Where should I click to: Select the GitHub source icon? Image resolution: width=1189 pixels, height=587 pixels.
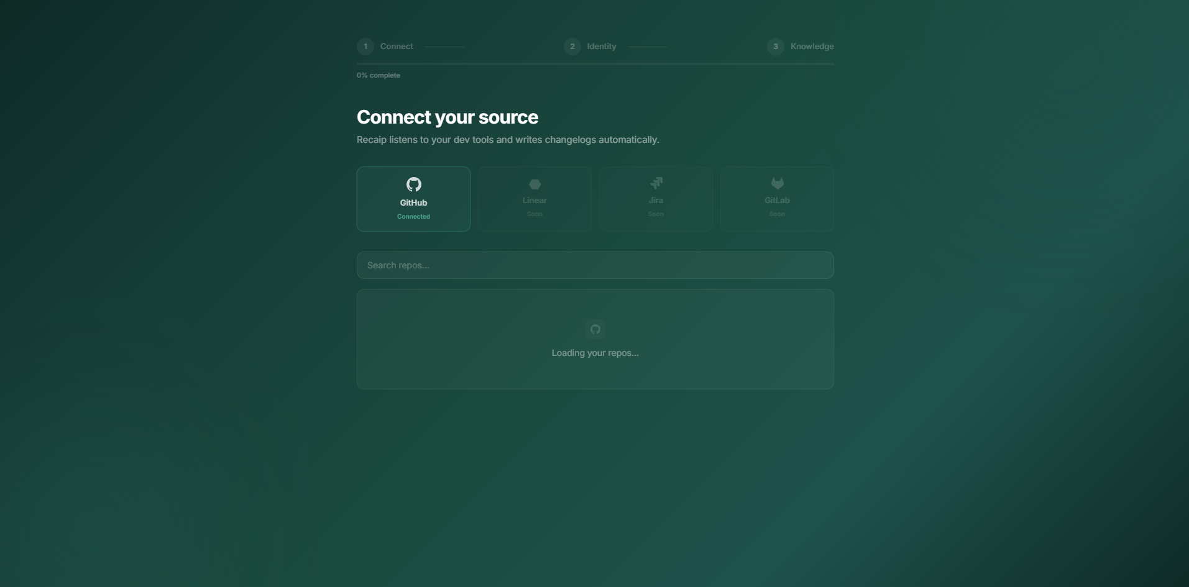413,184
